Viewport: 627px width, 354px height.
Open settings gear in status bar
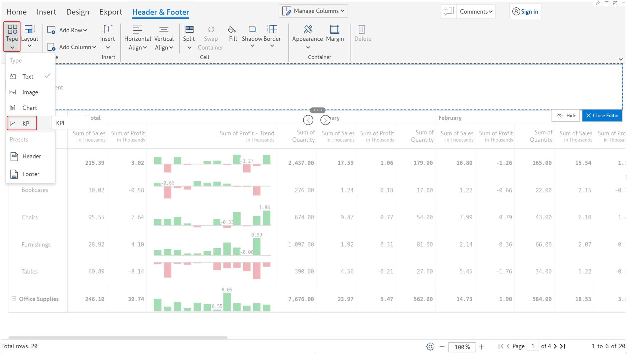(430, 346)
